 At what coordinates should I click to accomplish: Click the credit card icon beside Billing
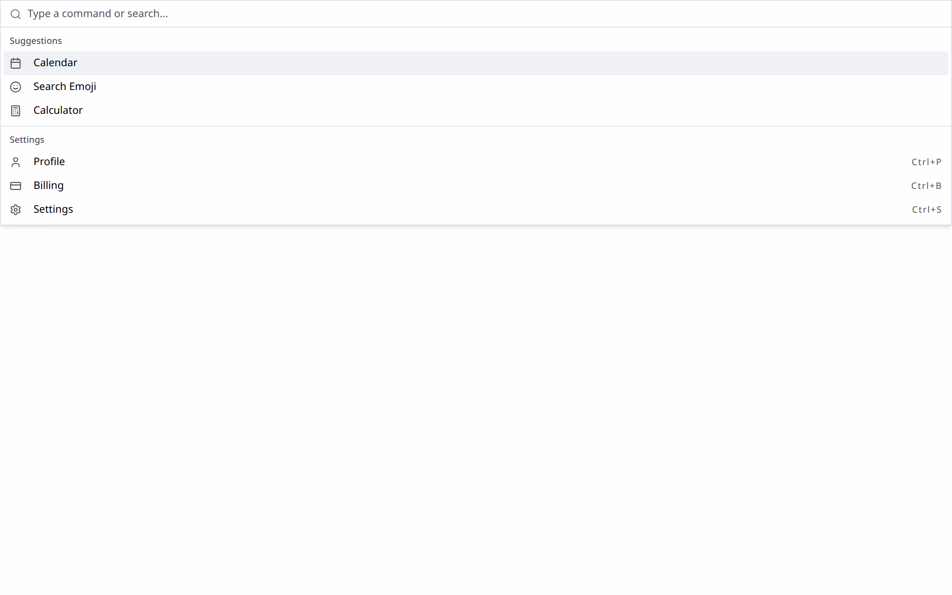pos(15,186)
